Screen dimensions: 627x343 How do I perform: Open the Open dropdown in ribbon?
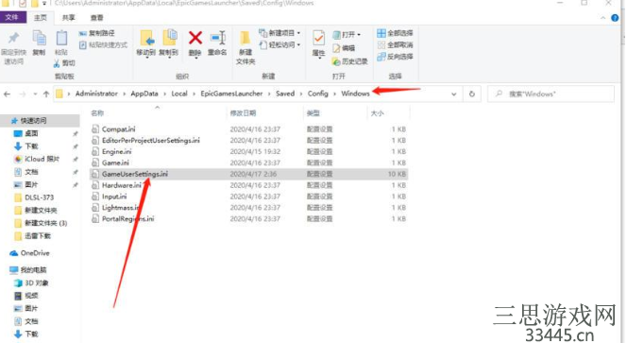point(347,35)
